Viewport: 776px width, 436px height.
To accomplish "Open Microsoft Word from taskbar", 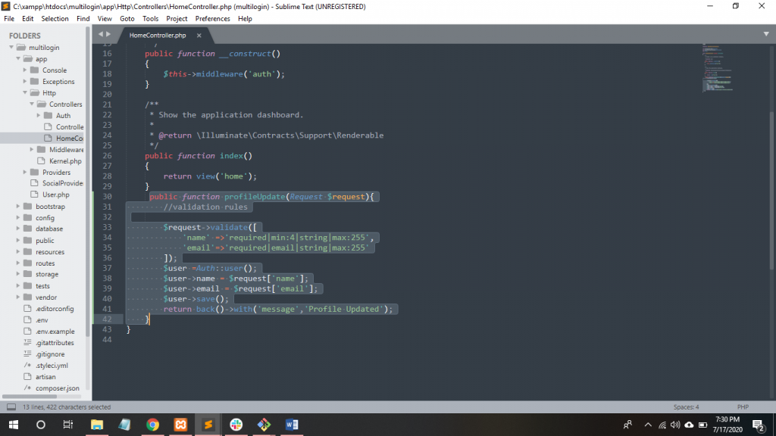I will click(x=291, y=425).
